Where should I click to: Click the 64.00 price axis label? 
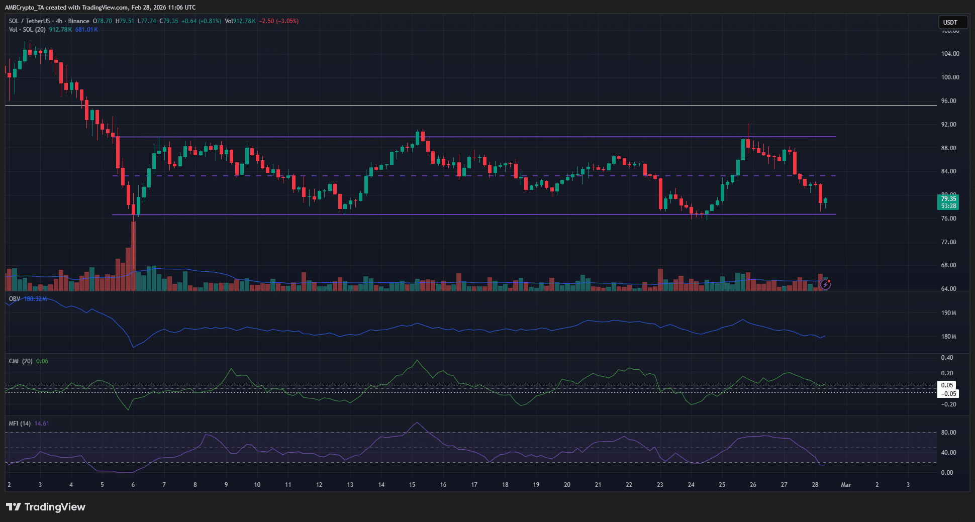(949, 289)
